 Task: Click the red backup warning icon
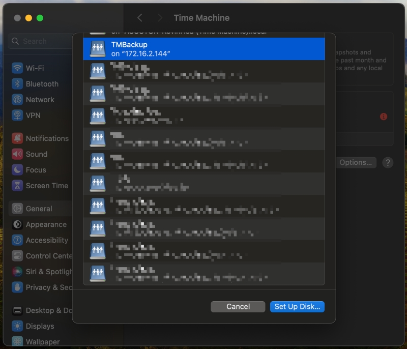tap(384, 117)
